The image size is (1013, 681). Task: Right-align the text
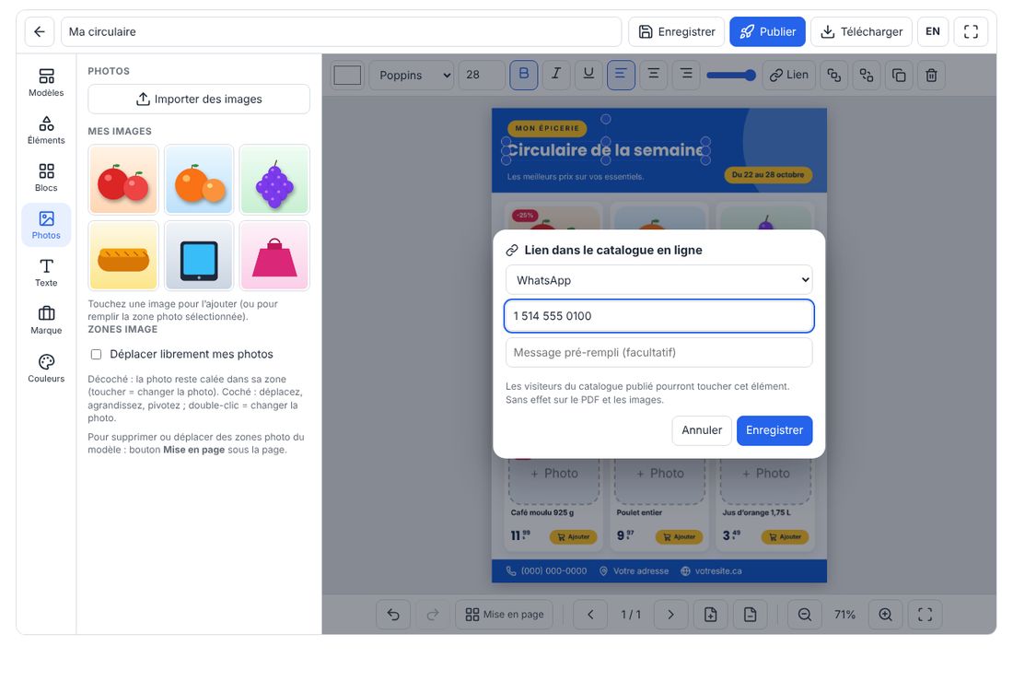click(686, 75)
